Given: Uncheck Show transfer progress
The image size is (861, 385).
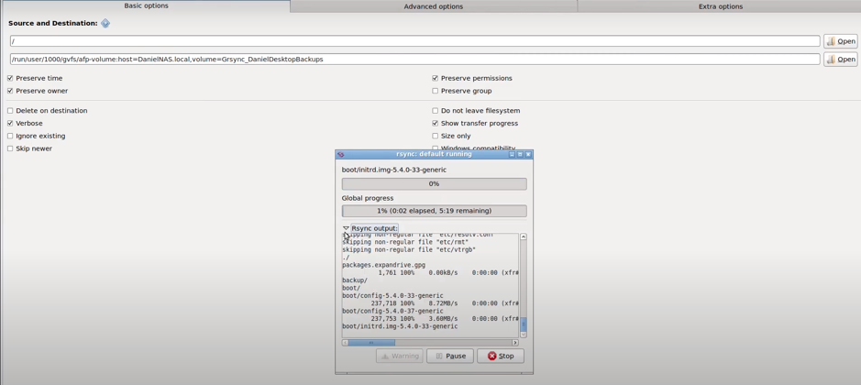Looking at the screenshot, I should pyautogui.click(x=436, y=124).
